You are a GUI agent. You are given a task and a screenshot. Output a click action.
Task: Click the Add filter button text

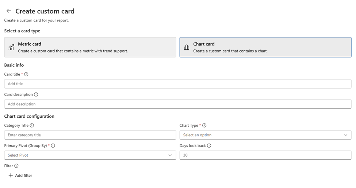pyautogui.click(x=24, y=176)
